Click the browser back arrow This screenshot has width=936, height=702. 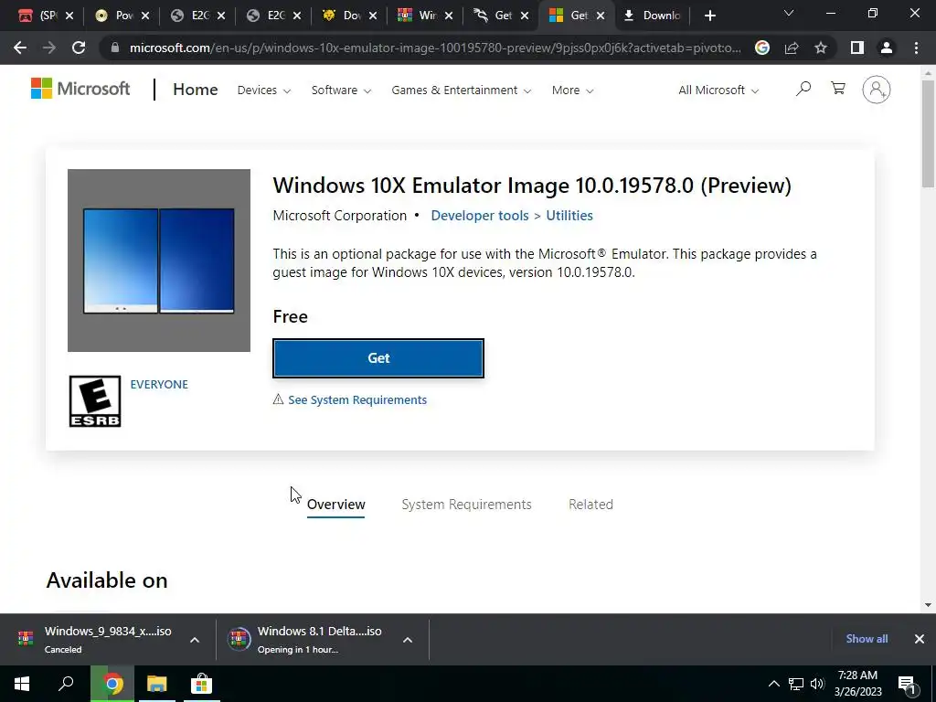[x=20, y=48]
